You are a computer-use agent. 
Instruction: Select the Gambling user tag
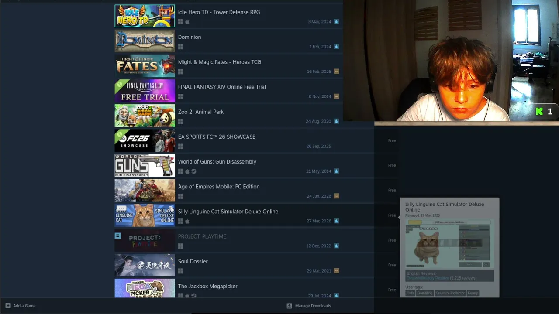424,293
